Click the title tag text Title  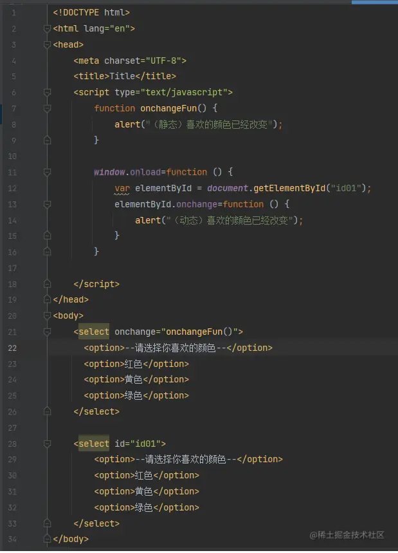pyautogui.click(x=122, y=76)
